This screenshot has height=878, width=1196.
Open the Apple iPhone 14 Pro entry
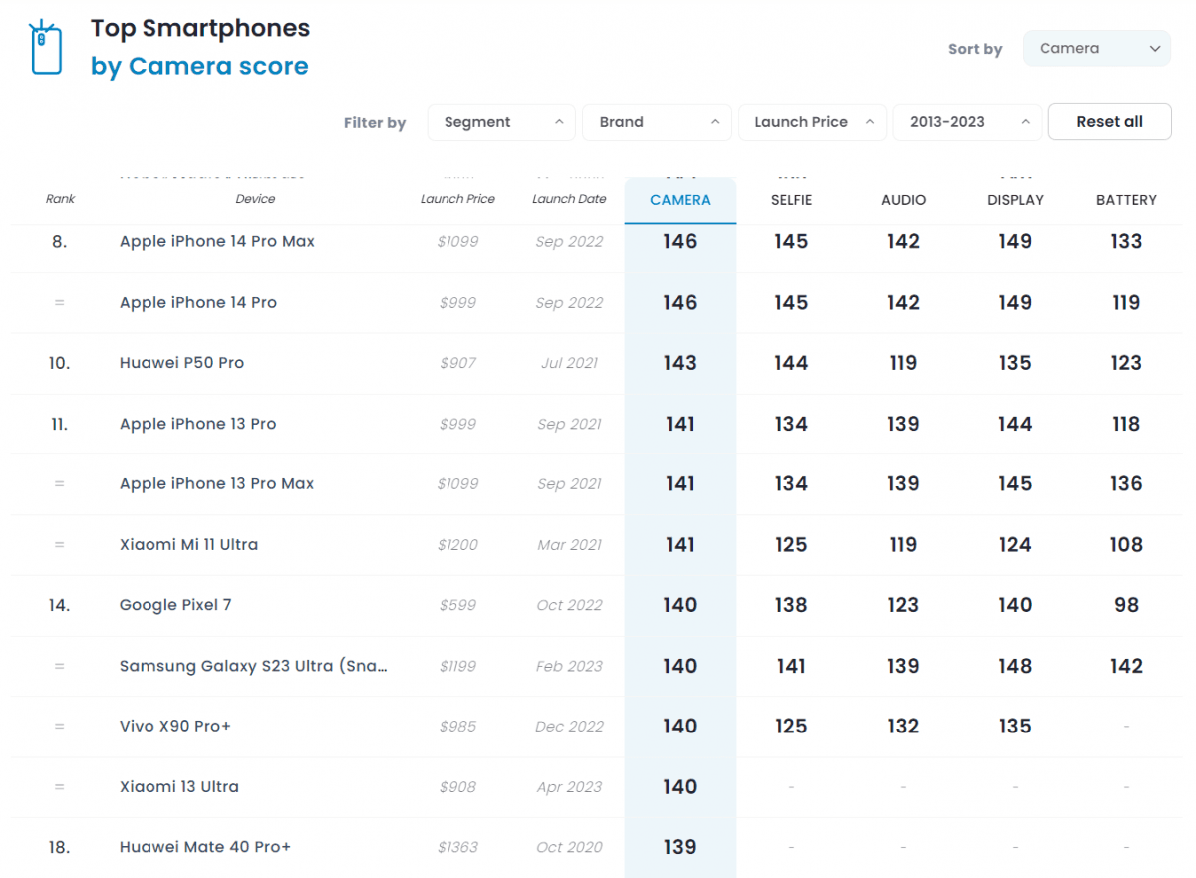pyautogui.click(x=198, y=302)
